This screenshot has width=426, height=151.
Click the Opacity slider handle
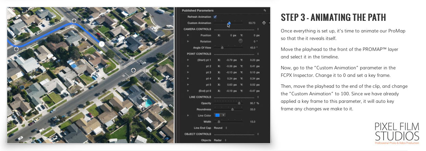tap(239, 103)
